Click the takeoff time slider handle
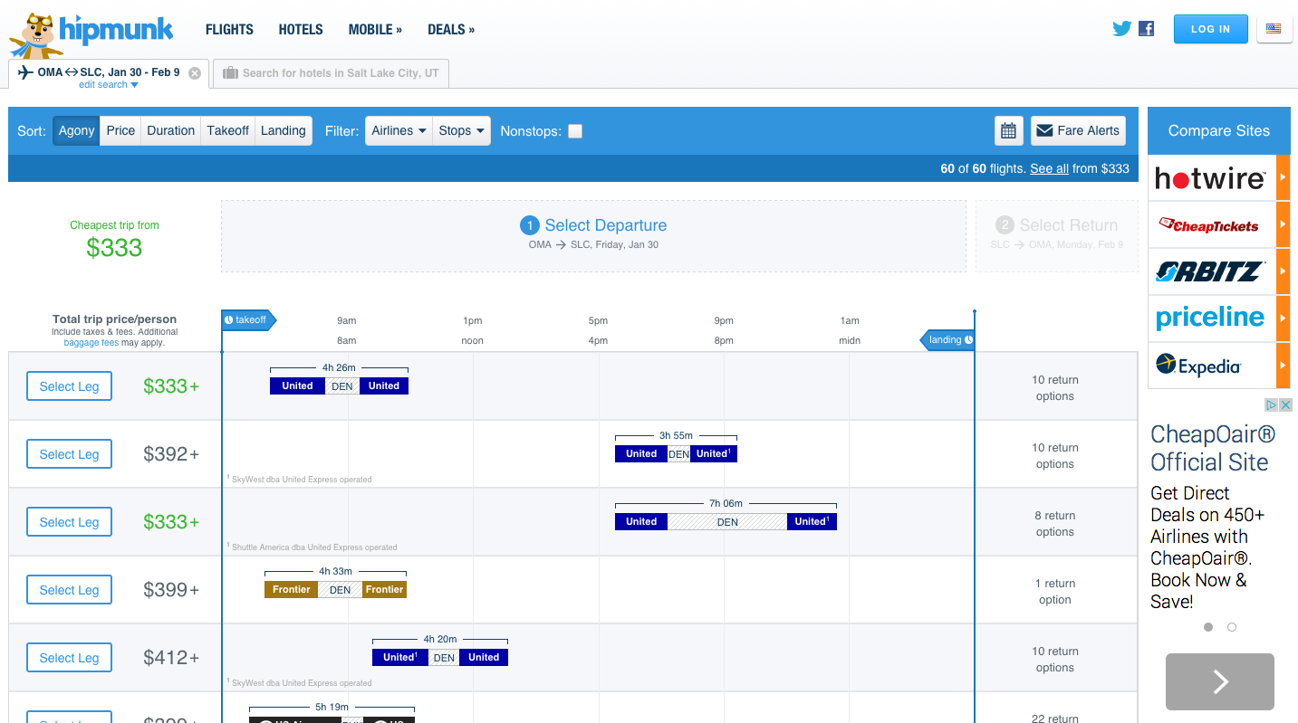Screen dimensions: 1298x723 [248, 320]
